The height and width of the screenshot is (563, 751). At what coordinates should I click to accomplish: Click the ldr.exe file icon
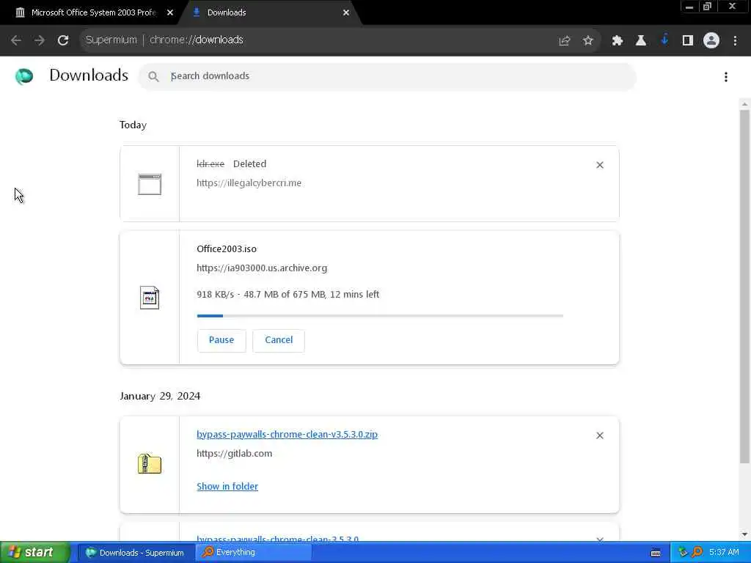pos(150,184)
